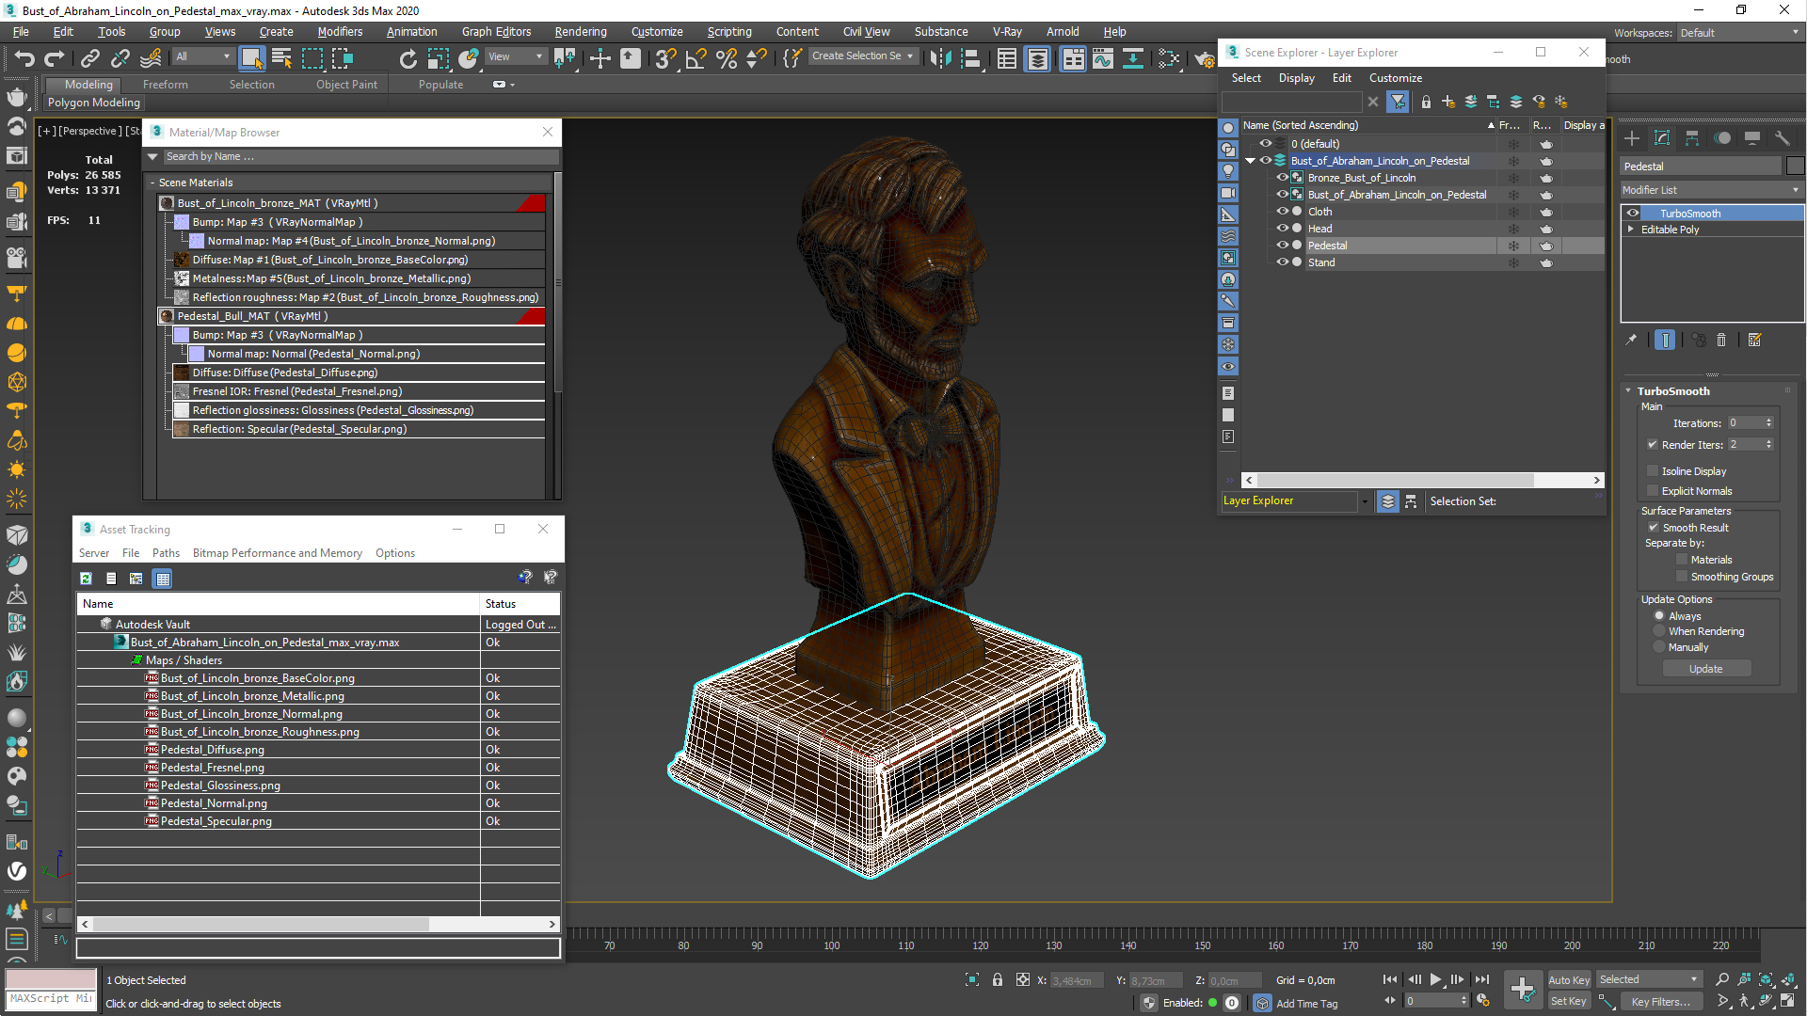Uncheck Smooth Result checkbox
Viewport: 1807px width, 1016px height.
click(1654, 528)
